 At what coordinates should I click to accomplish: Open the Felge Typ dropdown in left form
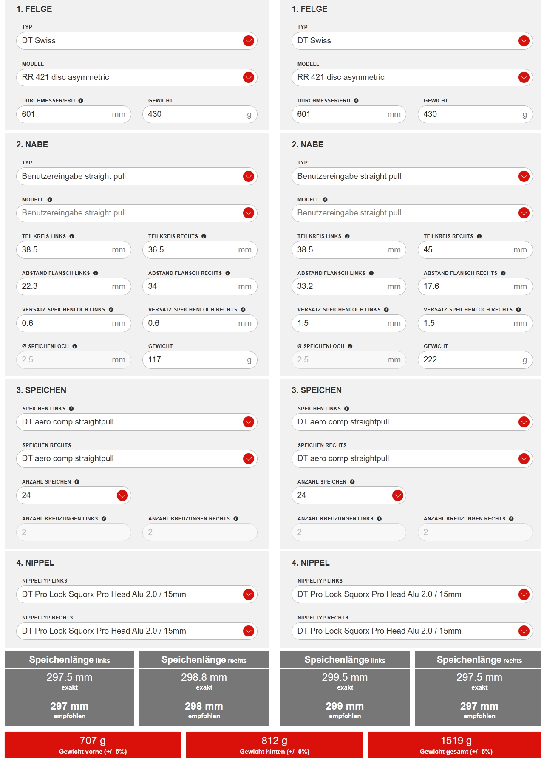[249, 41]
